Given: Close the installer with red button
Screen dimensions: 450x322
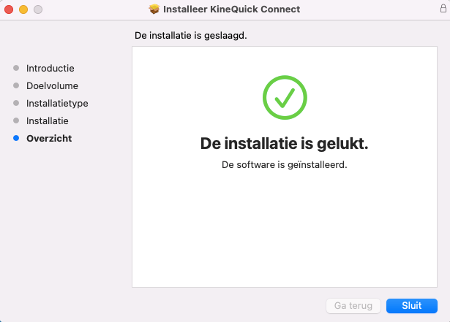Looking at the screenshot, I should coord(9,9).
